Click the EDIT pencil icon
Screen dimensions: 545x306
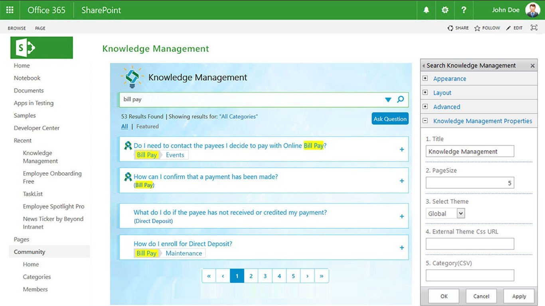coord(509,28)
